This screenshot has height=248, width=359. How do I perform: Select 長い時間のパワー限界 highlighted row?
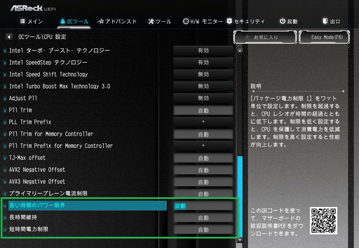coord(87,206)
